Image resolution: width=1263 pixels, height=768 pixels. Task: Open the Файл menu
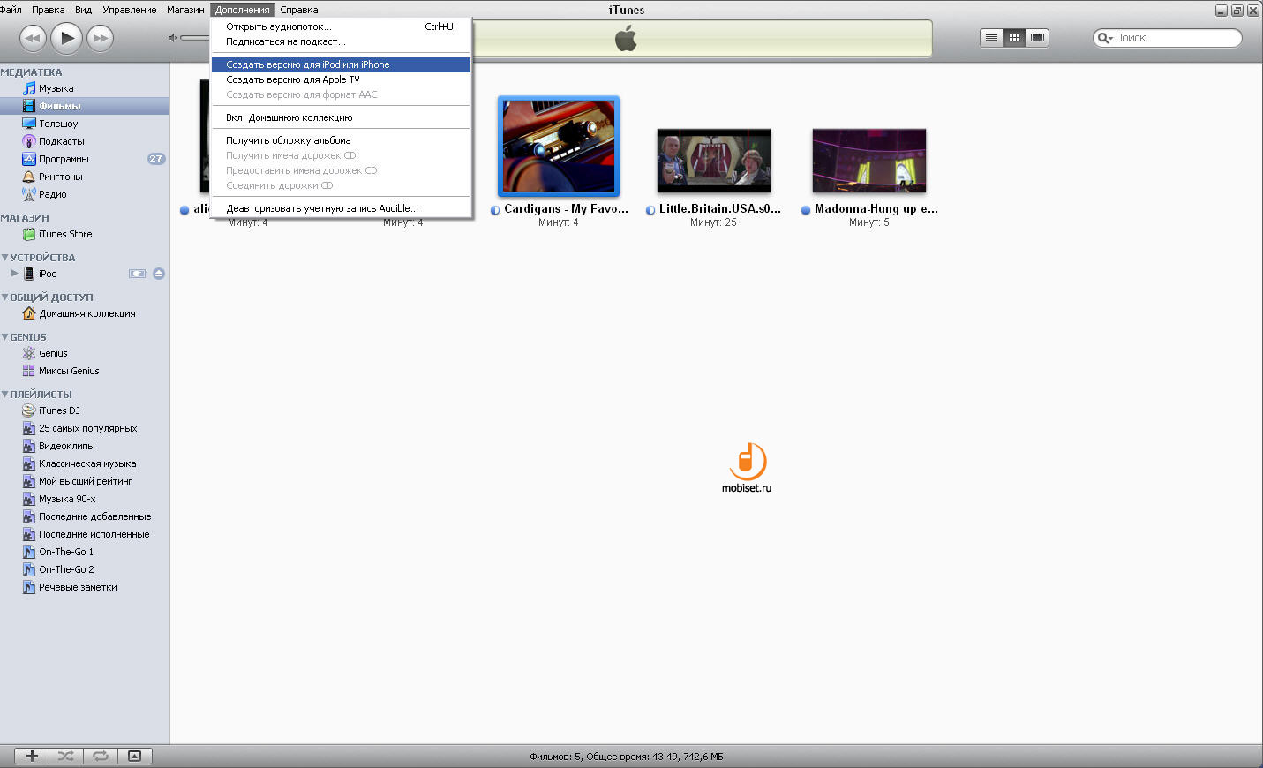tap(11, 10)
